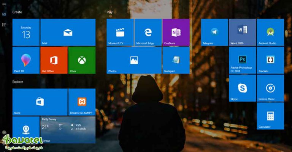Launch Adobe Photoshop CC 2018 tile
292x152 pixels.
pos(243,60)
